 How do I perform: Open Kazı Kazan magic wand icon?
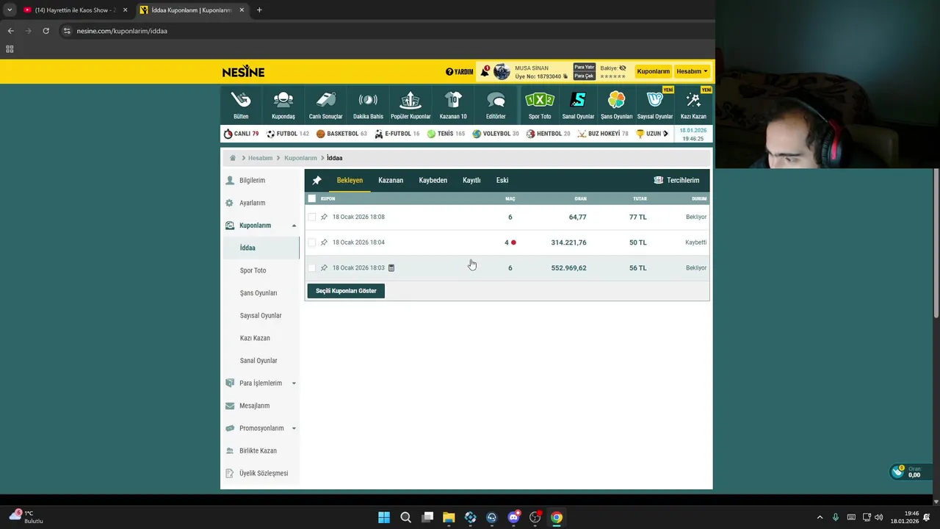(x=693, y=100)
